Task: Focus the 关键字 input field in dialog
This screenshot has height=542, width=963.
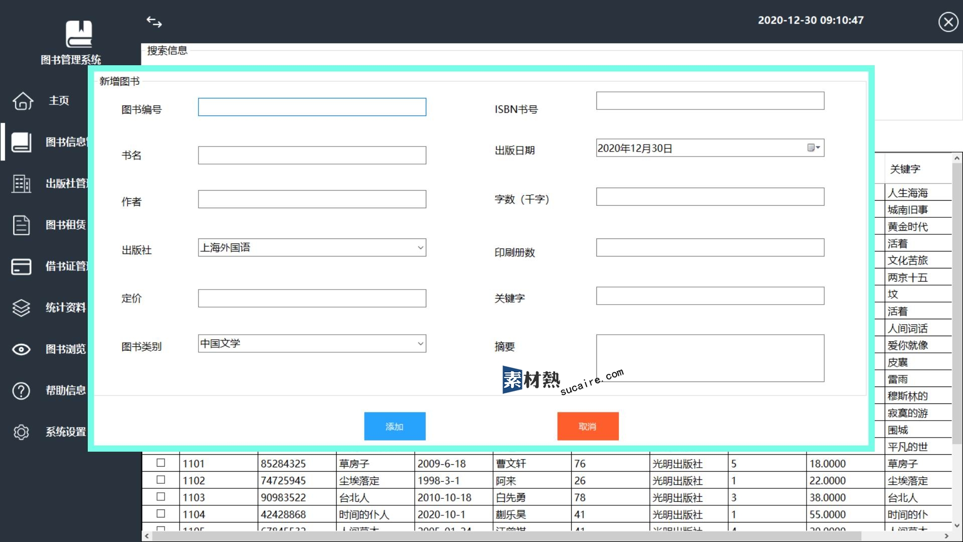Action: [x=710, y=296]
